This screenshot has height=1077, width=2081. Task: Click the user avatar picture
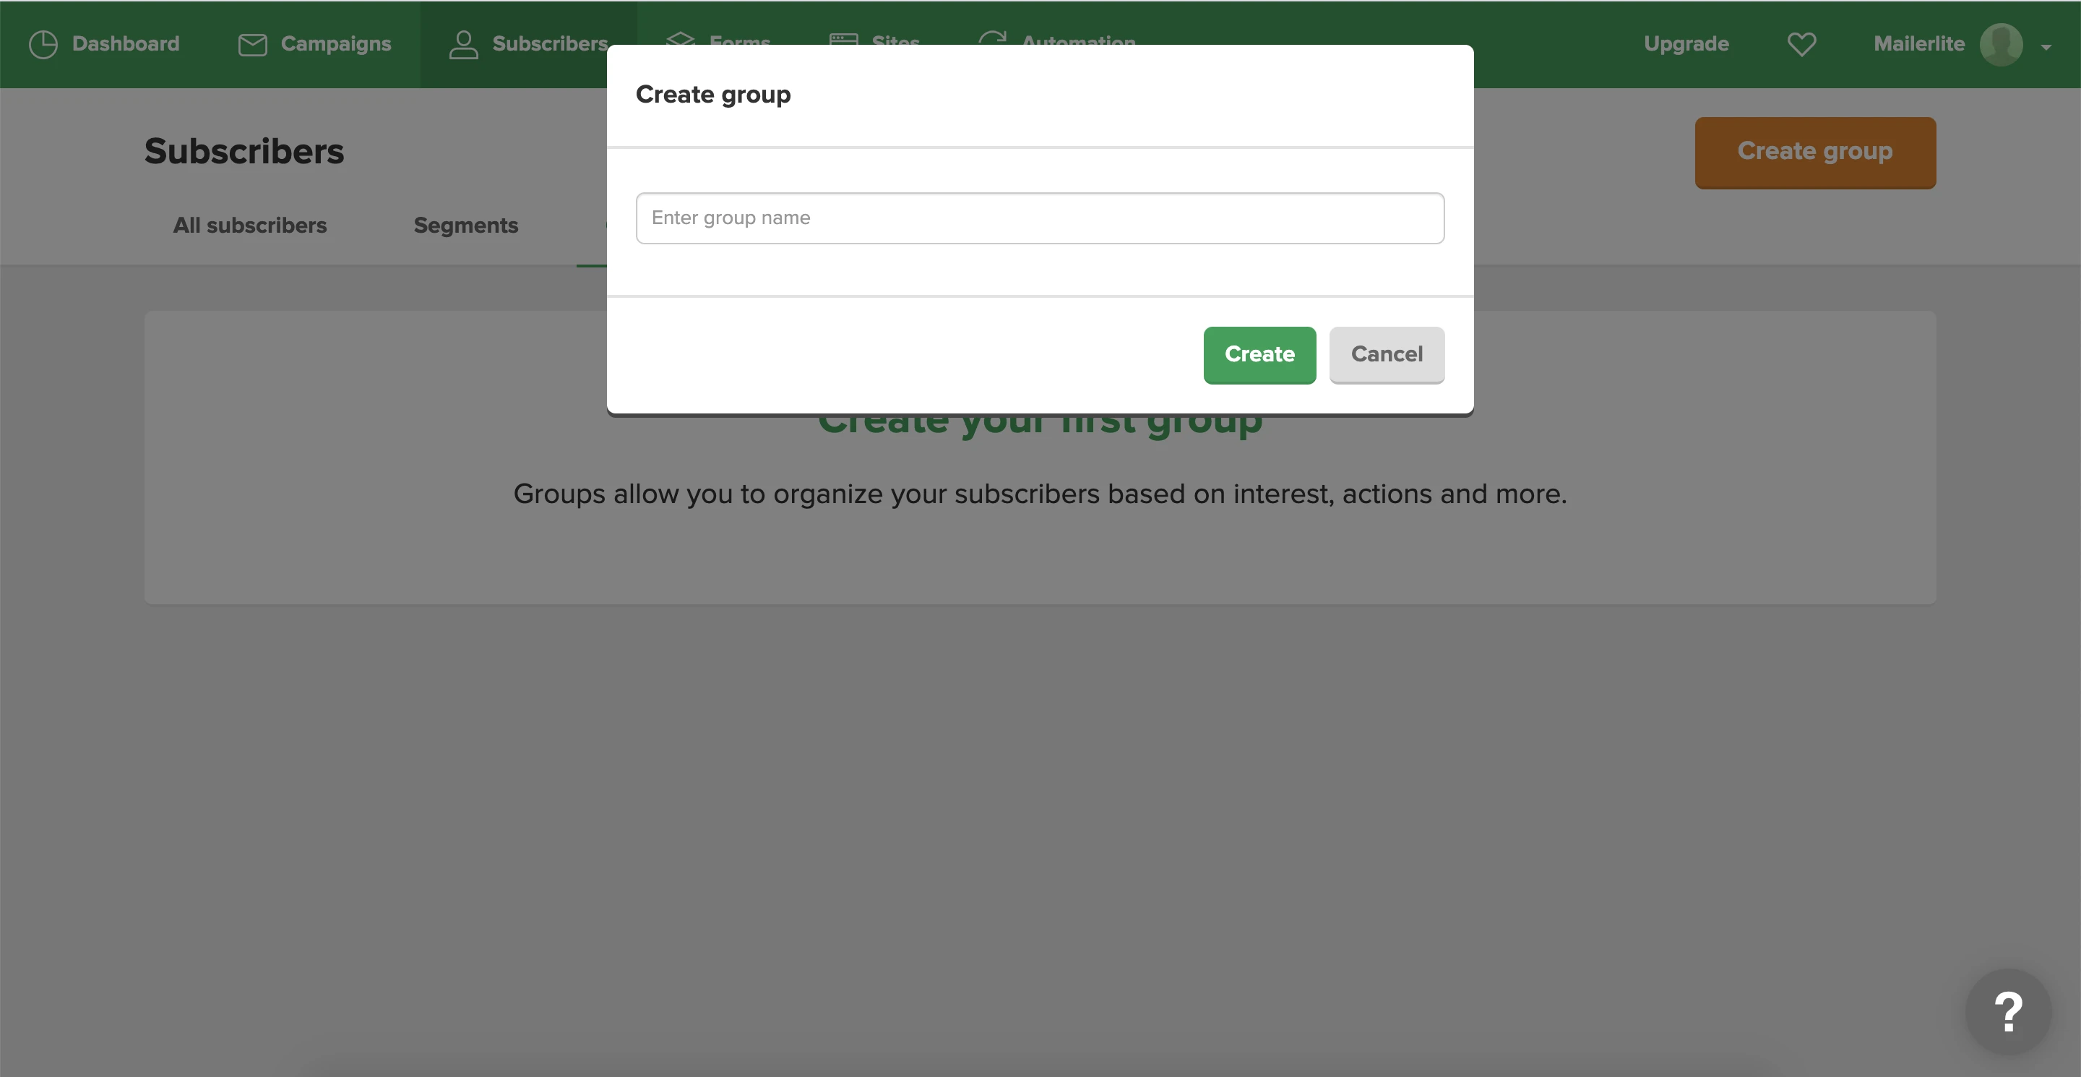(2000, 44)
